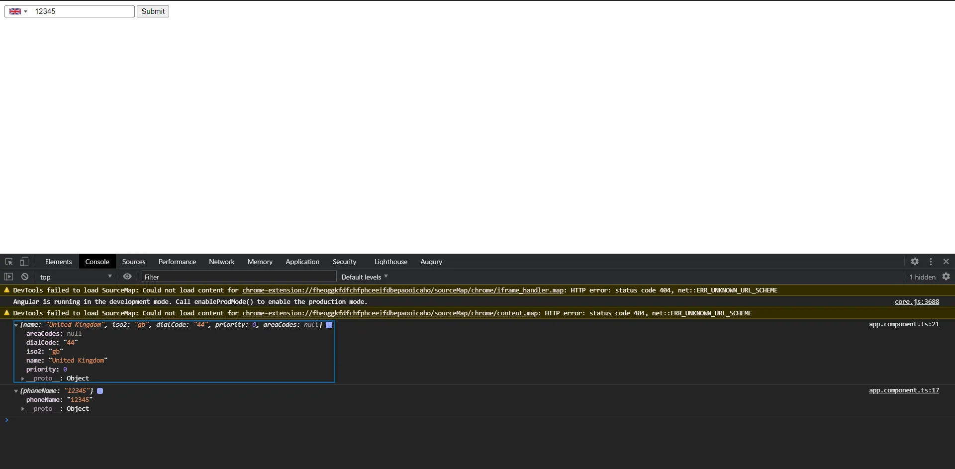The image size is (955, 469).
Task: Open the Performance tab
Action: [x=177, y=262]
